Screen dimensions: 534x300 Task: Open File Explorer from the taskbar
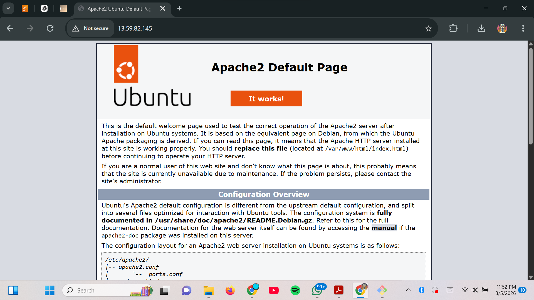coord(208,290)
